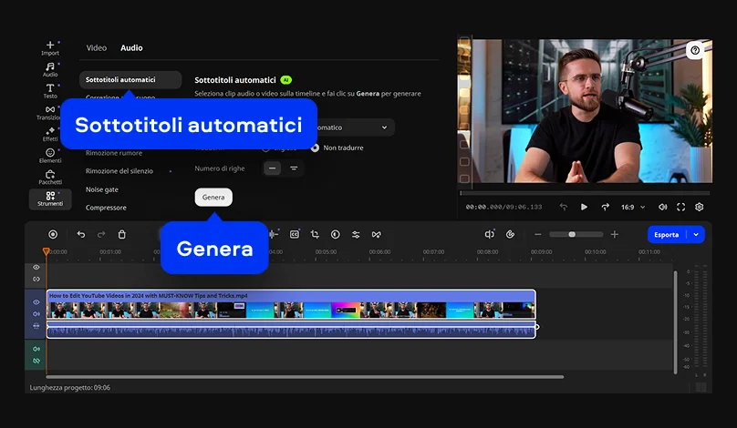Click the crop tool in the timeline toolbar
737x428 pixels.
315,234
